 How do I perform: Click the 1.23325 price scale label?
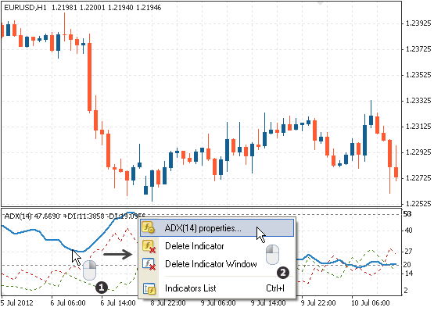tap(418, 101)
